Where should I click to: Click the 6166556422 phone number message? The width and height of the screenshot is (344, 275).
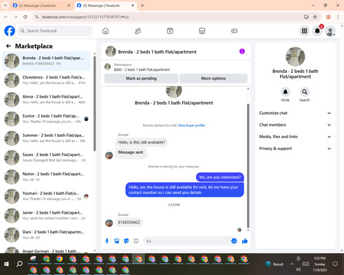point(129,222)
